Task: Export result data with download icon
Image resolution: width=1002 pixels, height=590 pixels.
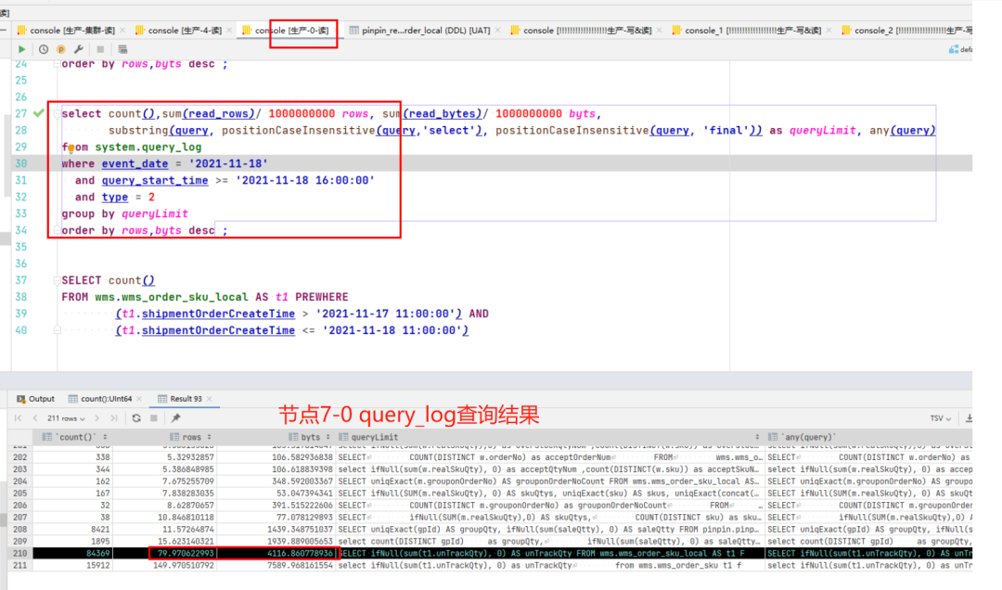Action: click(x=969, y=418)
